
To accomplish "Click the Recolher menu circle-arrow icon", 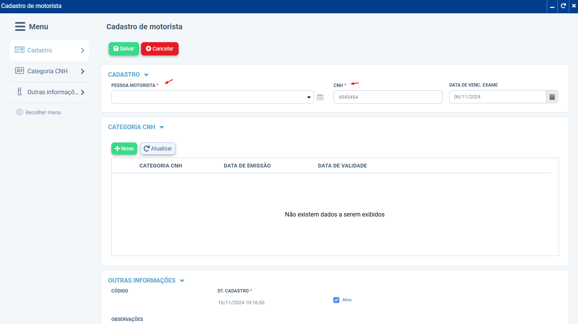I will pyautogui.click(x=19, y=112).
